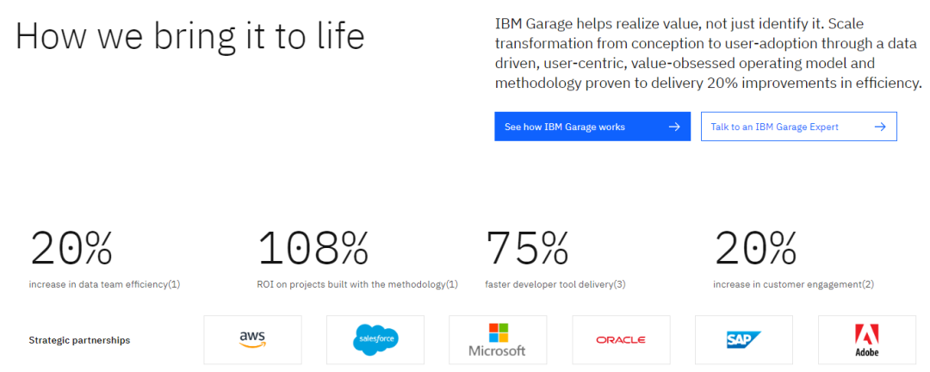Open the SAP partner logo tile
Image resolution: width=930 pixels, height=372 pixels.
click(x=744, y=340)
